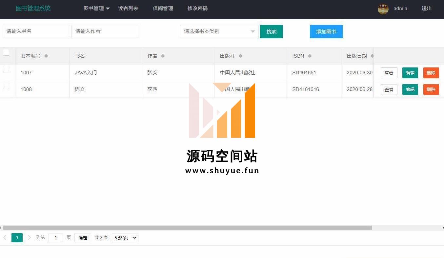Click the admin avatar image
This screenshot has width=444, height=258.
pyautogui.click(x=383, y=9)
